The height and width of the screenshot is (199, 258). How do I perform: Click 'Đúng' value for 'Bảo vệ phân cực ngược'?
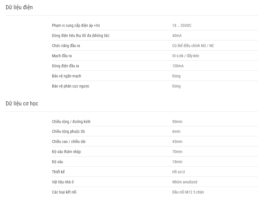(x=176, y=86)
